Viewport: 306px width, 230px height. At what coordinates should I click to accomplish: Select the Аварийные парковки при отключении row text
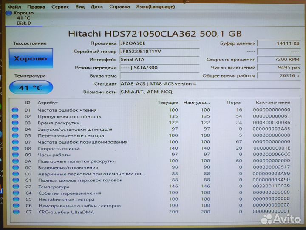pos(91,174)
